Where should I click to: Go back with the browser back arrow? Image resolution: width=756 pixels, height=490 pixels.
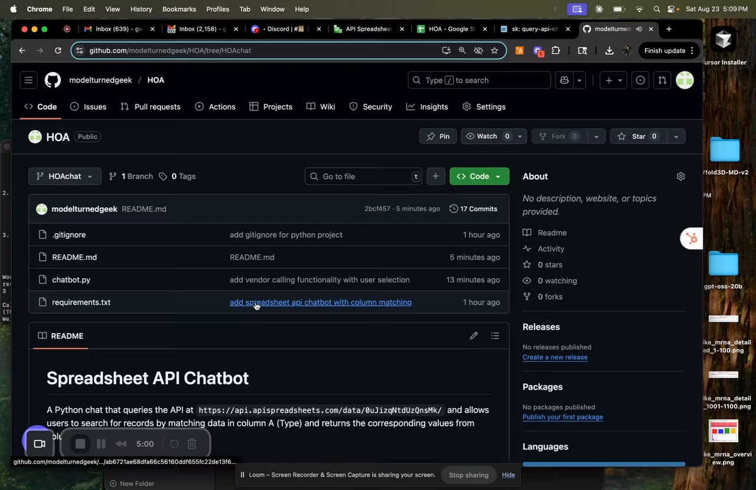coord(22,51)
